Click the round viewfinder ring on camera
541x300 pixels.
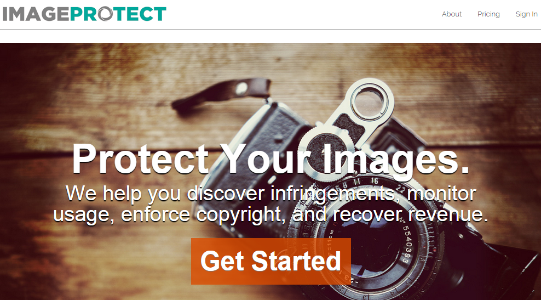pyautogui.click(x=369, y=101)
